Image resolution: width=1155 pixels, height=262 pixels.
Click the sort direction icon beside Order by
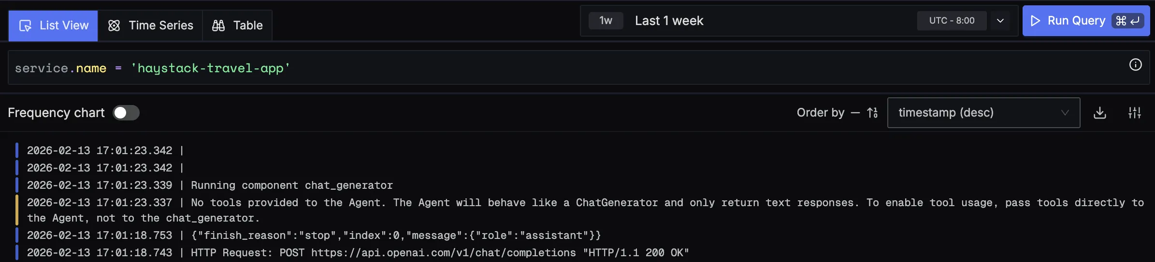click(872, 113)
